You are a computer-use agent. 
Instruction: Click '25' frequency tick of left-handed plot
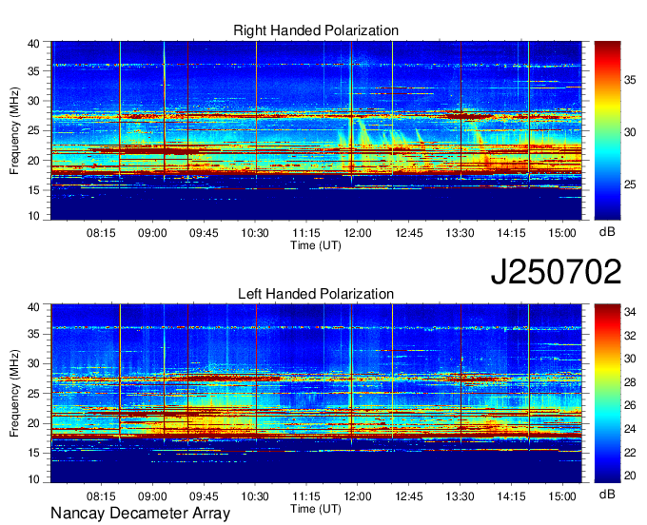tap(33, 394)
